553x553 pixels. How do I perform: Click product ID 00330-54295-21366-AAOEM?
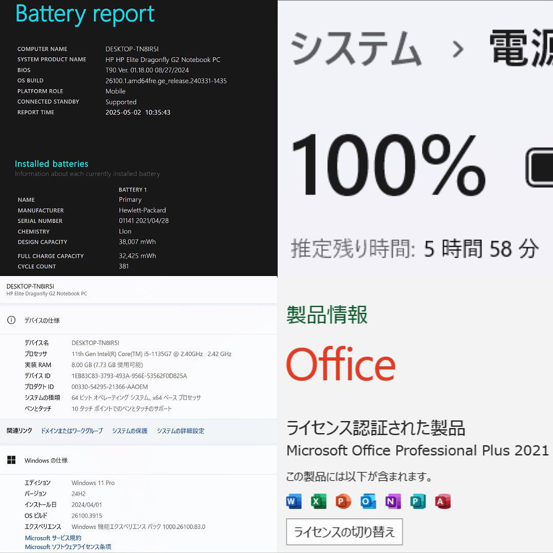point(110,387)
